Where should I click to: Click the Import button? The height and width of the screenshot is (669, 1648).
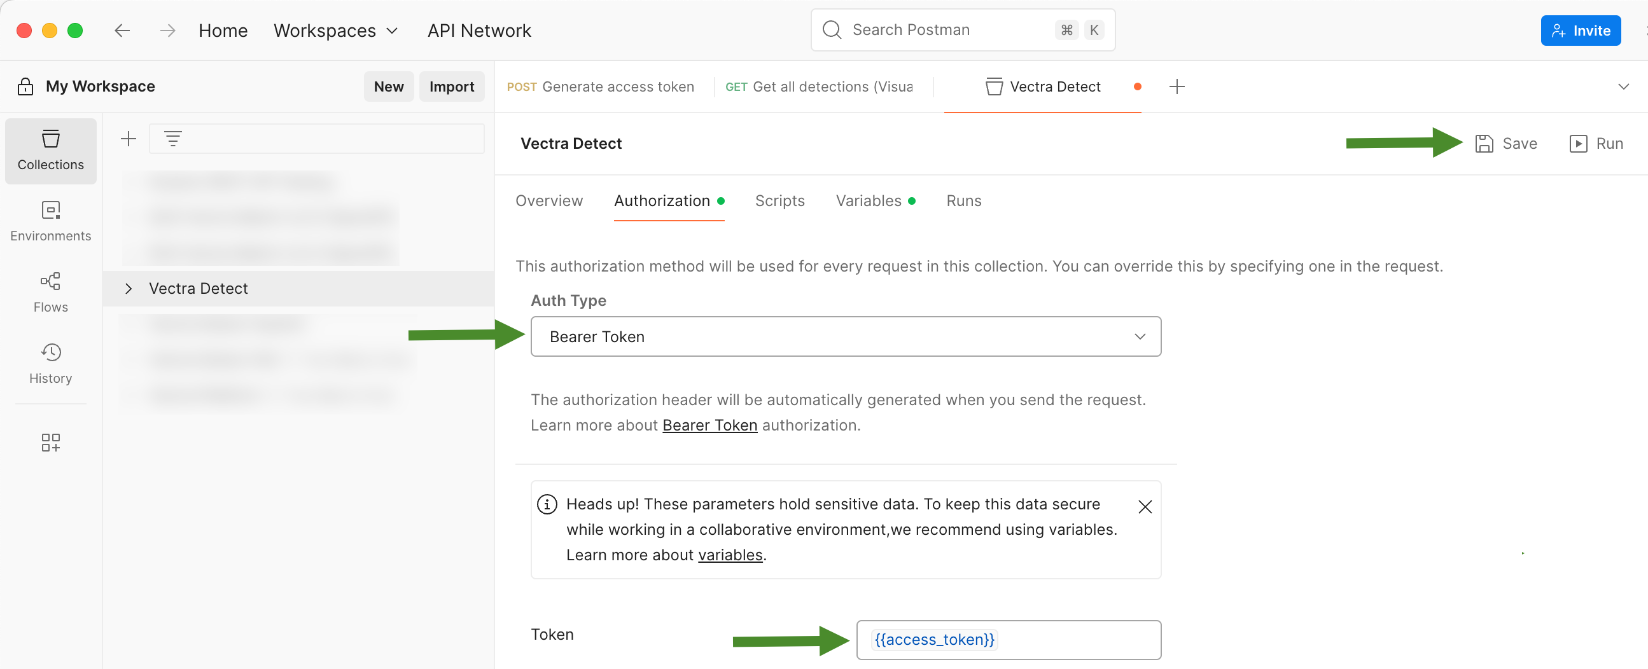452,86
